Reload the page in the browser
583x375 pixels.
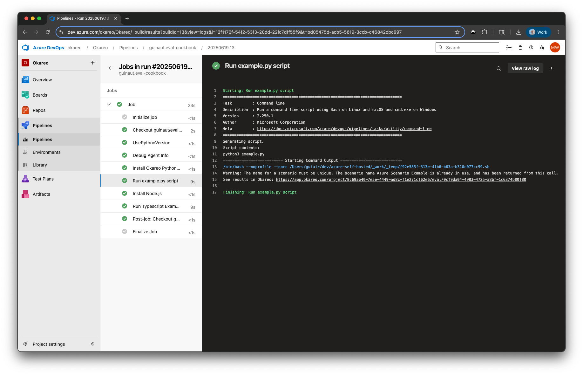click(48, 32)
